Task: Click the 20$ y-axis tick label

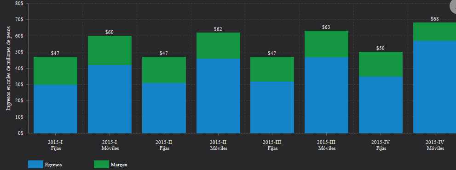Action: 20,101
